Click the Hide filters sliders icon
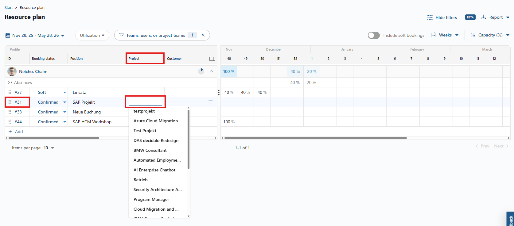 click(x=430, y=17)
